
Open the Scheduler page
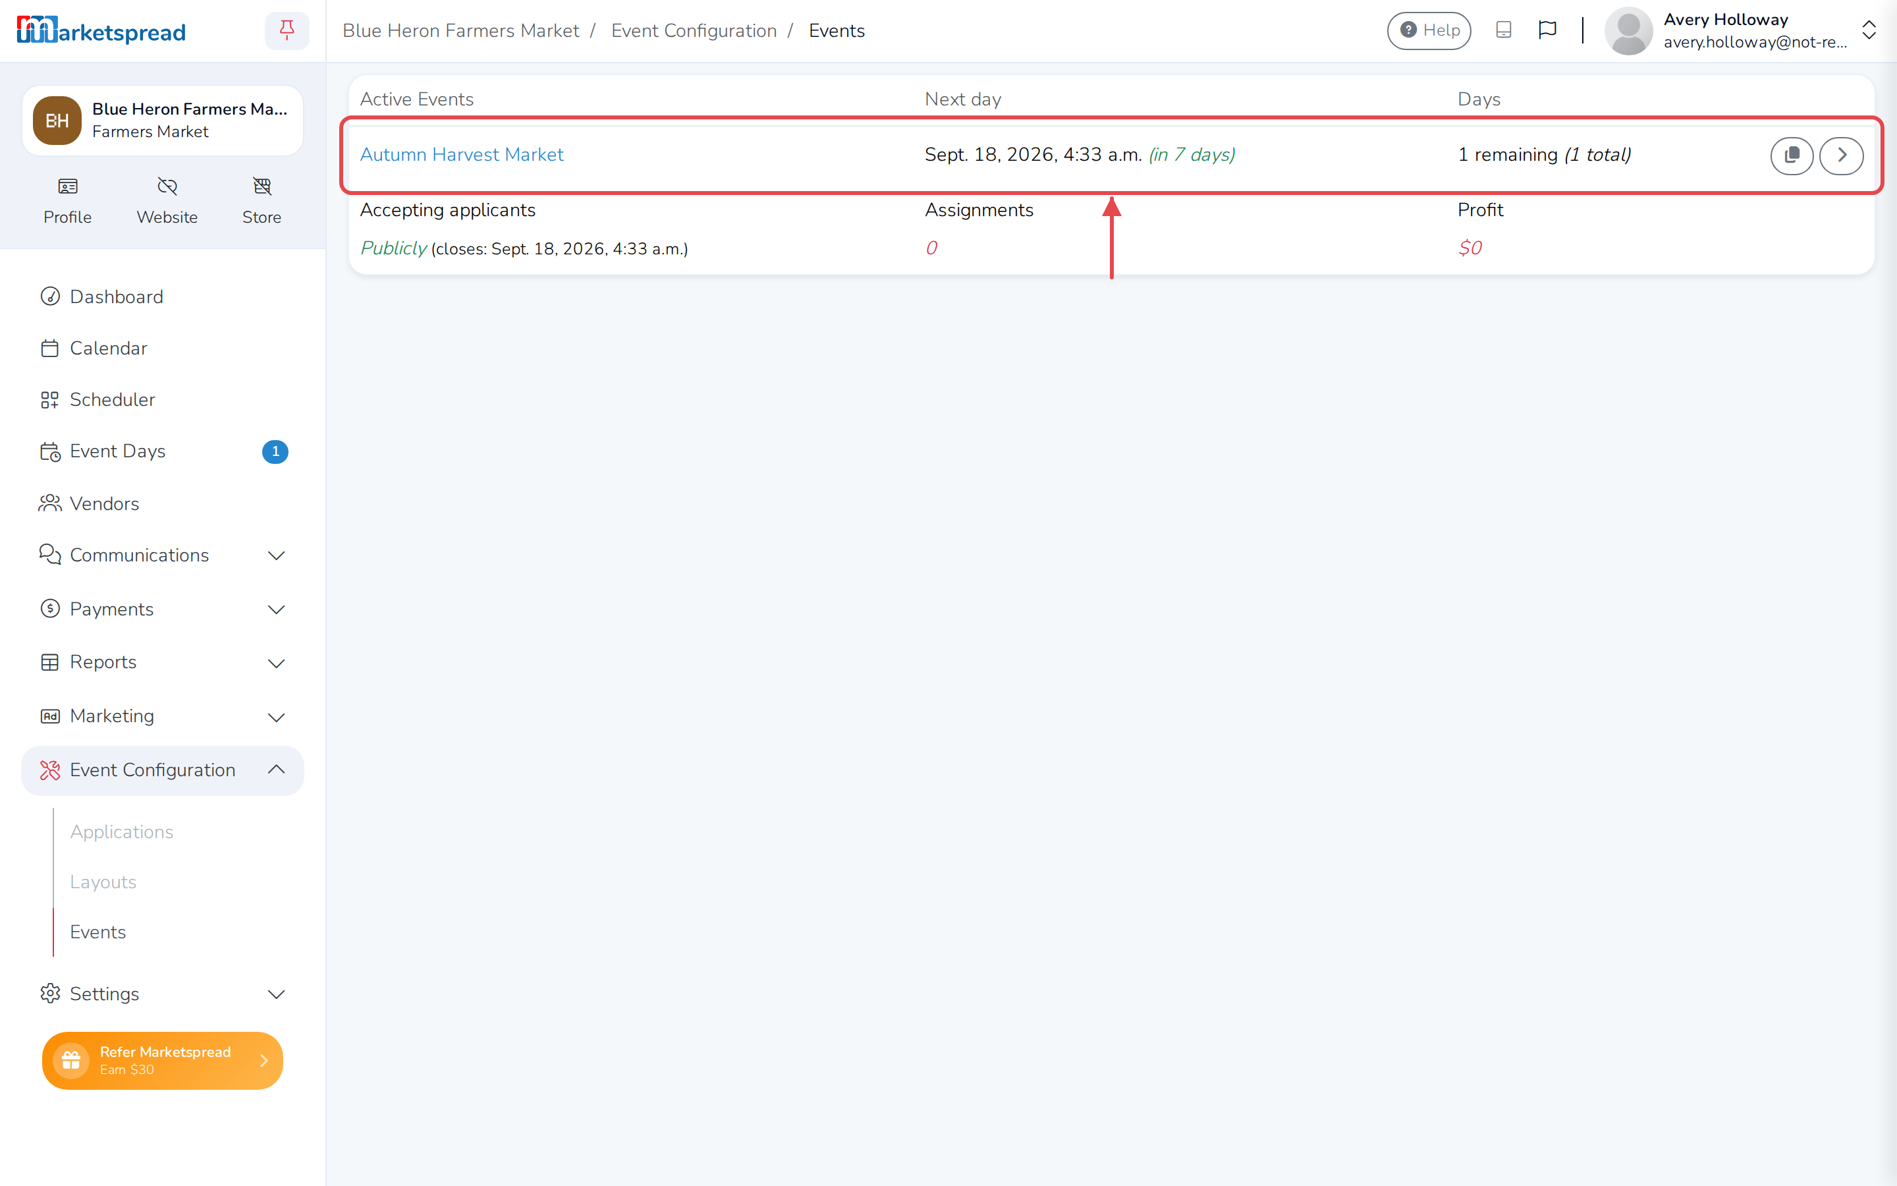click(x=162, y=399)
